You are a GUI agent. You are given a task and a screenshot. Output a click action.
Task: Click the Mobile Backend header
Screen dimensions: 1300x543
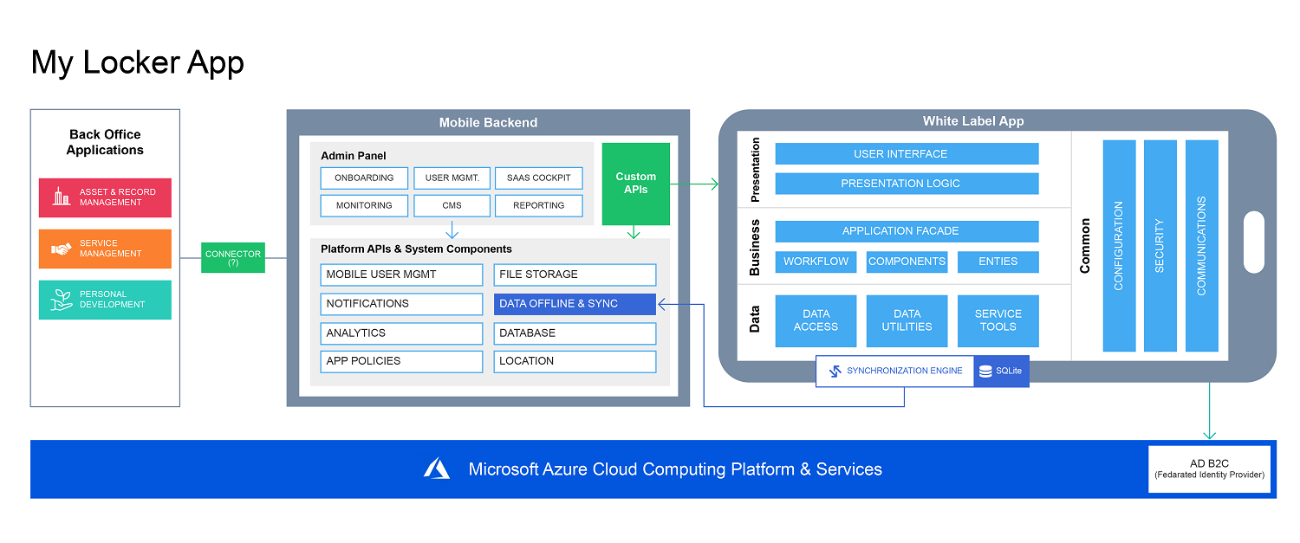pyautogui.click(x=488, y=122)
